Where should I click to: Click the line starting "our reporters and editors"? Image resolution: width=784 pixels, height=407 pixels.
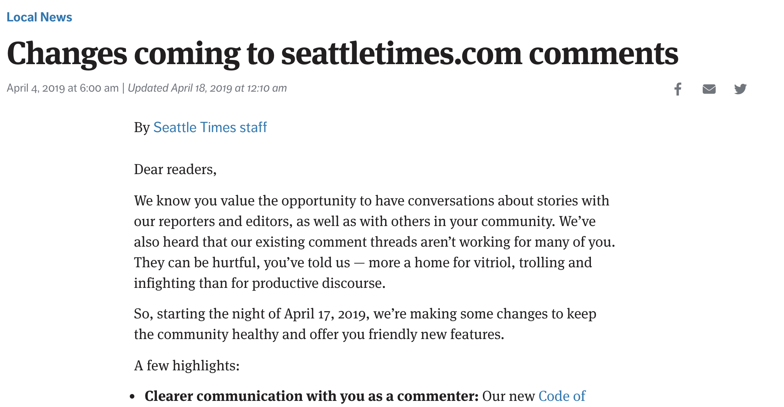(x=365, y=221)
